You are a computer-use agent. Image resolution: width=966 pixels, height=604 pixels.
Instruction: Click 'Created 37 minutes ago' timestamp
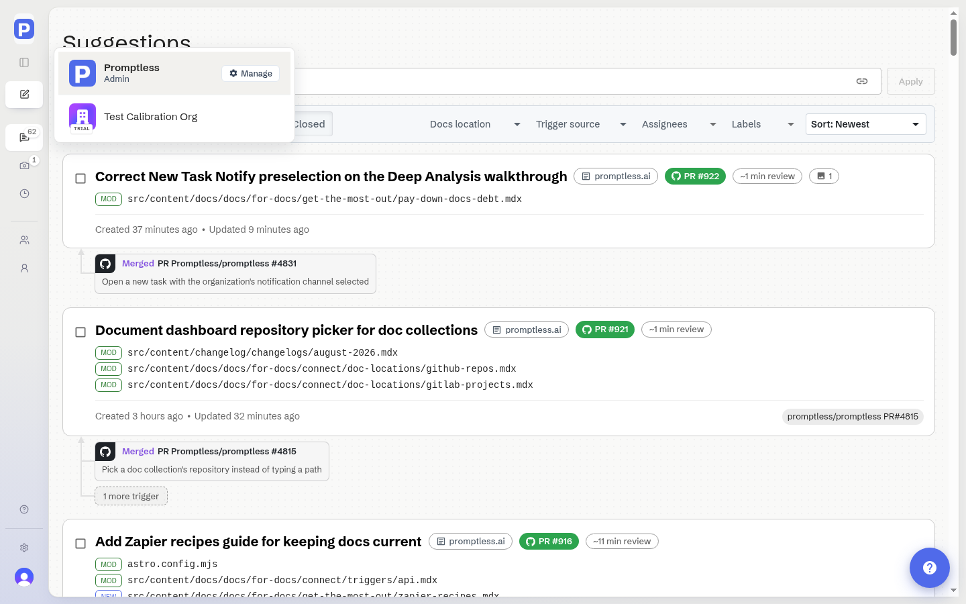[146, 230]
